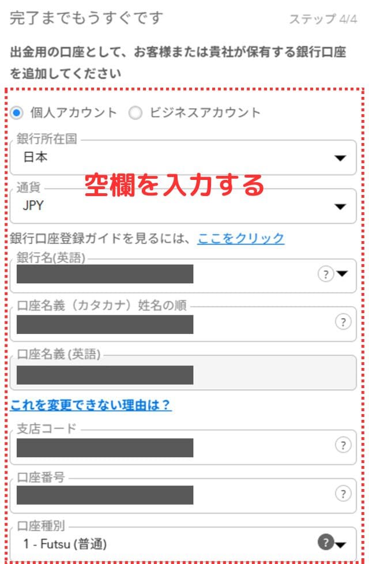
Task: Open 銀行所在国 country dropdown
Action: [x=340, y=158]
